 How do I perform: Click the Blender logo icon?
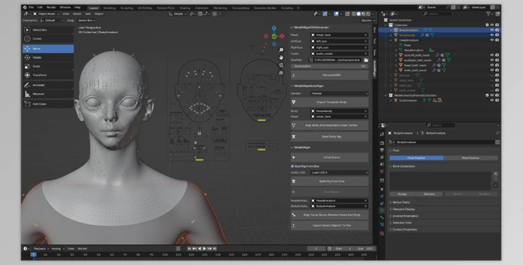point(24,7)
